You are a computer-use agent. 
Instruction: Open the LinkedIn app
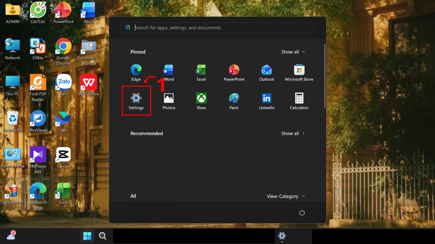pyautogui.click(x=266, y=100)
